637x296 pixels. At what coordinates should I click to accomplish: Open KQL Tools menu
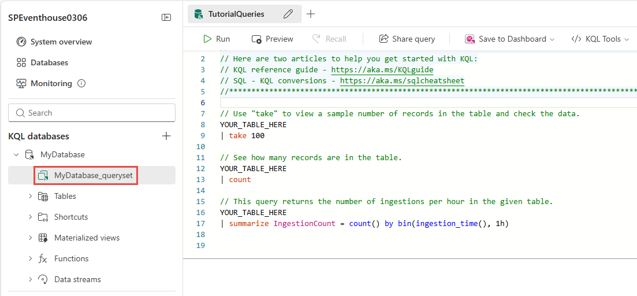tap(600, 39)
